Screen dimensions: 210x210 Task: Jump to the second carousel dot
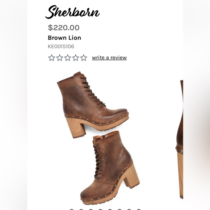click(x=81, y=209)
